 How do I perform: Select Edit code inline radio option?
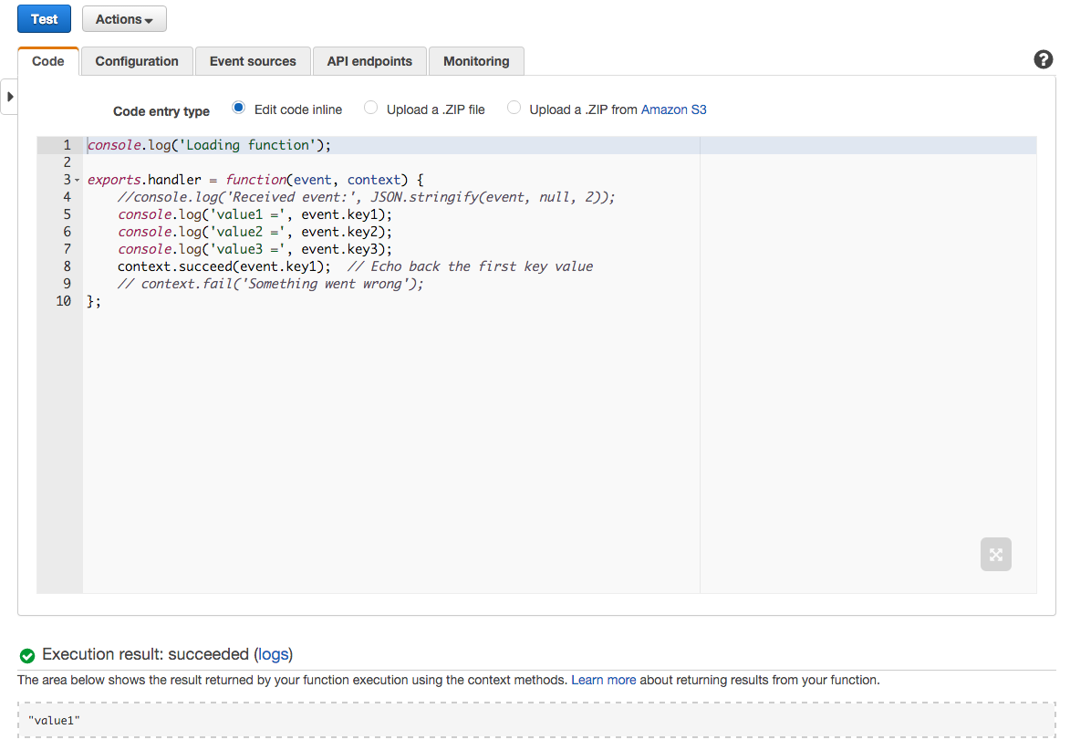click(238, 108)
